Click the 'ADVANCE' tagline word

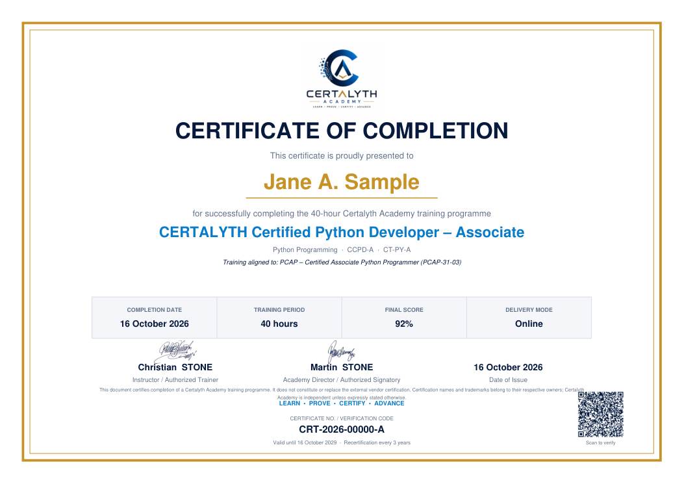tap(389, 403)
